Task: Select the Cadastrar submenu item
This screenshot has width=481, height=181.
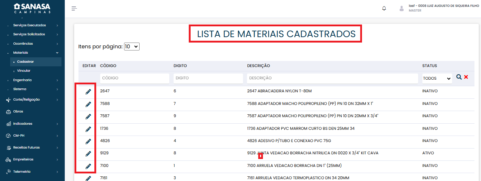Action: 25,62
